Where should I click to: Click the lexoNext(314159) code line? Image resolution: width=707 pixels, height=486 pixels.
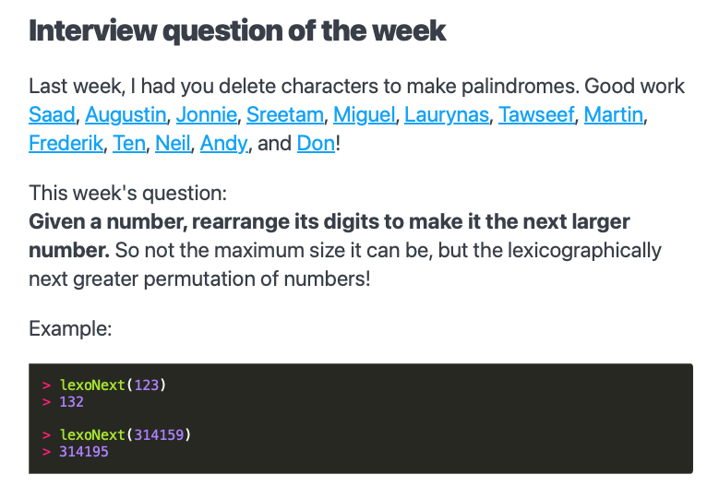(x=129, y=434)
